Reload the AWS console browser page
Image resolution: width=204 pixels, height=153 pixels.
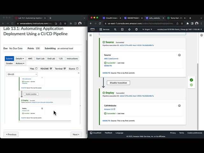(x=100, y=23)
